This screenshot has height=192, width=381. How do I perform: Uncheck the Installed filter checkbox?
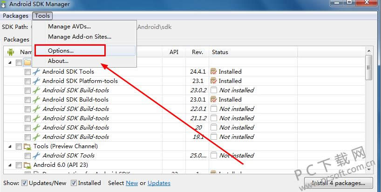pyautogui.click(x=74, y=183)
